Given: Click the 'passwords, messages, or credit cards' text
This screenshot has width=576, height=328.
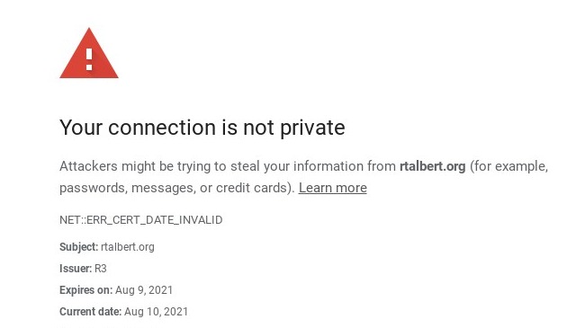Looking at the screenshot, I should [175, 188].
